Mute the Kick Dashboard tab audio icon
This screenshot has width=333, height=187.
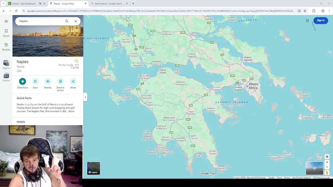tap(40, 4)
